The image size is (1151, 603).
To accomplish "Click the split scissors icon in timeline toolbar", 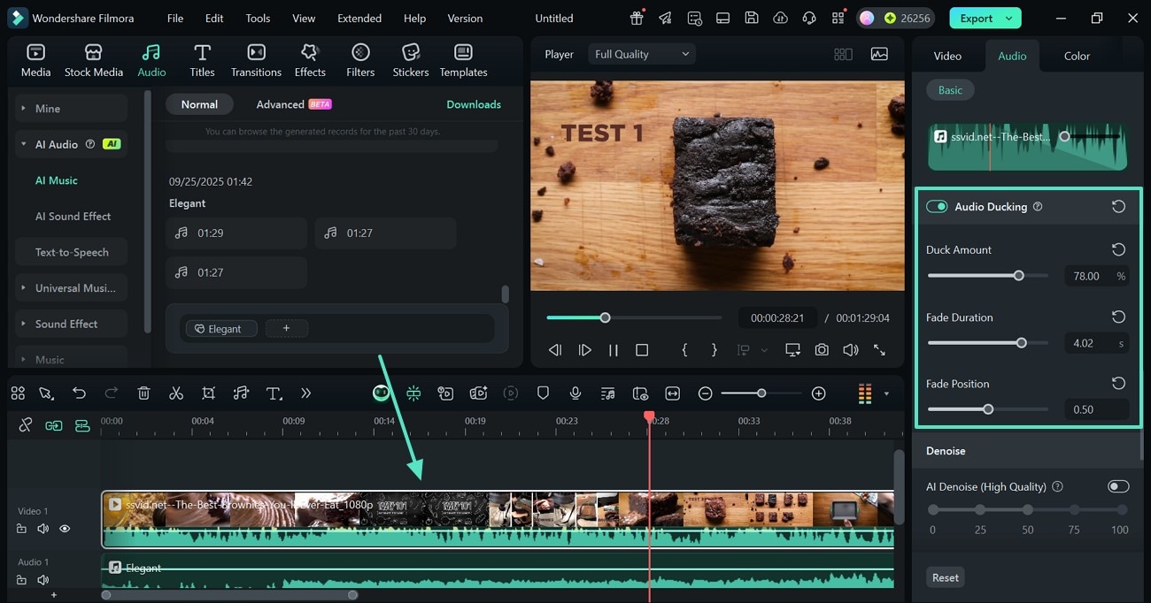I will [x=176, y=393].
